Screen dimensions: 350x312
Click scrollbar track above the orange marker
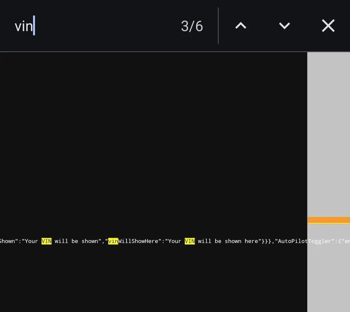[329, 134]
